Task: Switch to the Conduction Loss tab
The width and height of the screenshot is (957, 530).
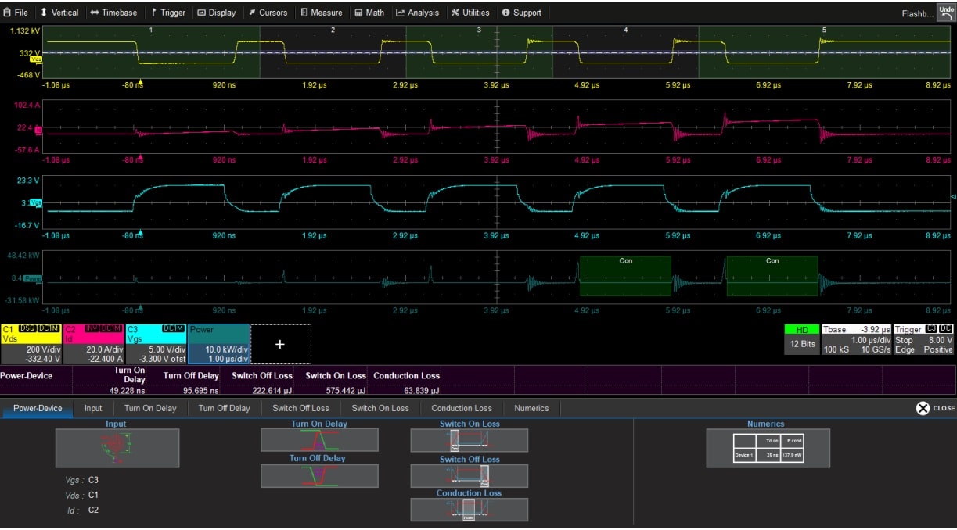Action: point(462,408)
